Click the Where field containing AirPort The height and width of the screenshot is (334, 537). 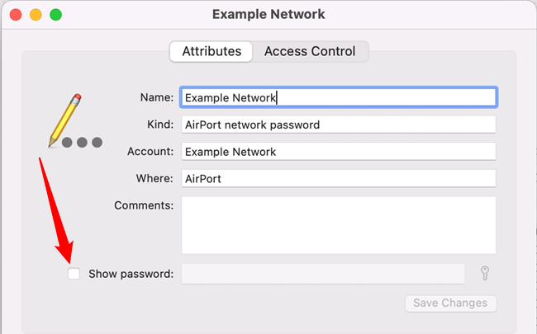tap(339, 178)
